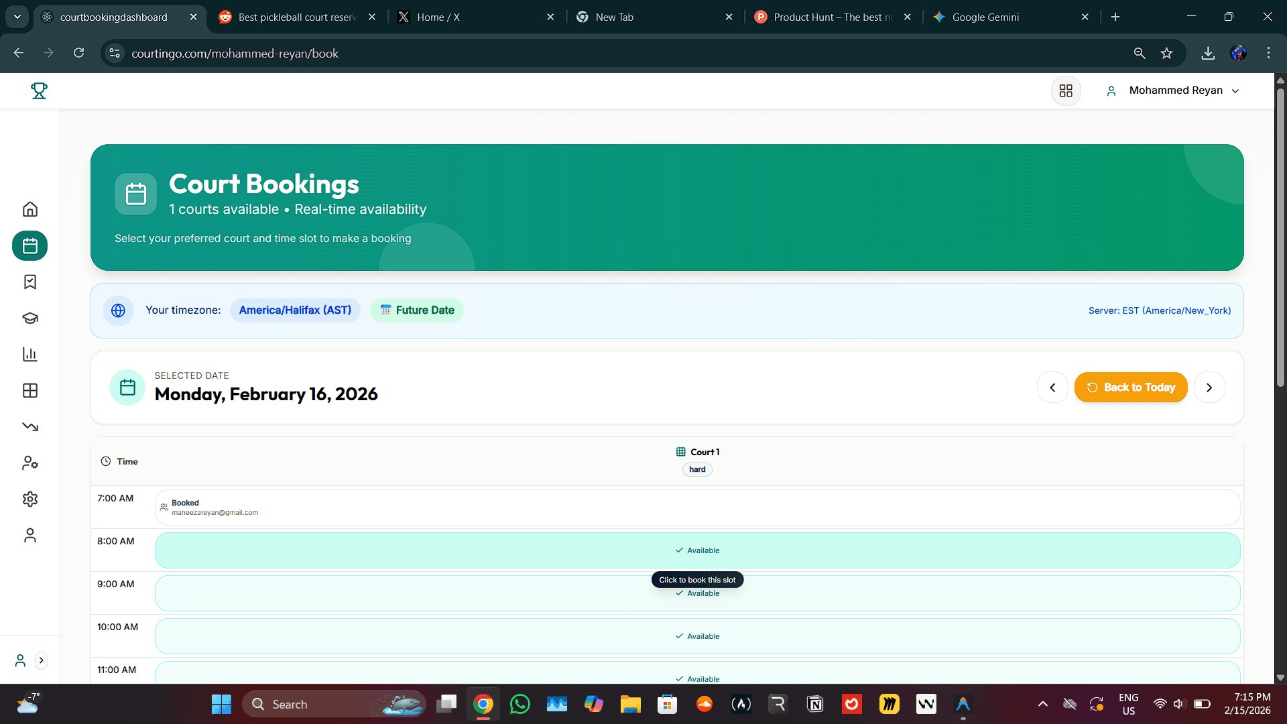Screen dimensions: 1287x724
Task: Open the bookmark icon in the sidebar
Action: [x=29, y=282]
